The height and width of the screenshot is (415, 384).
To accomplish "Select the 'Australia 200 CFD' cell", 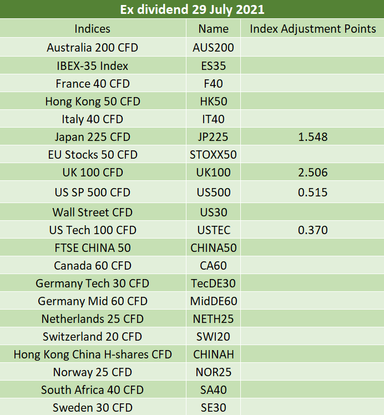I will 93,48.
